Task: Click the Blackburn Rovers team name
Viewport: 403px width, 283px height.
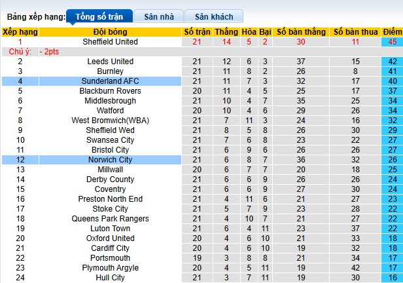Action: coord(111,91)
